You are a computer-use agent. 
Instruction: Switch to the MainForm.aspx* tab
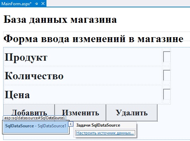pyautogui.click(x=16, y=4)
